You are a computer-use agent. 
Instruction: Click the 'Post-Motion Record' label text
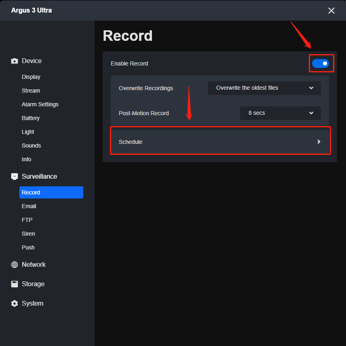pos(143,113)
